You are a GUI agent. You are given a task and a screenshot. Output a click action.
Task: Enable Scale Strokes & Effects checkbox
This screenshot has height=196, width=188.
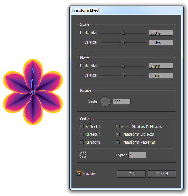click(x=118, y=127)
